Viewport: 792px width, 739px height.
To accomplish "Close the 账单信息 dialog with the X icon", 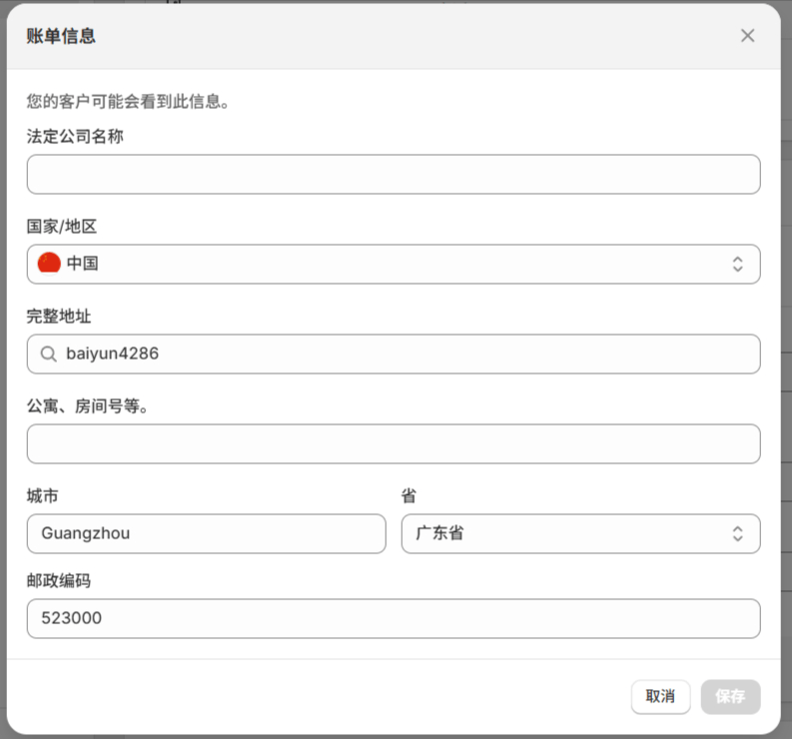I will [x=747, y=36].
